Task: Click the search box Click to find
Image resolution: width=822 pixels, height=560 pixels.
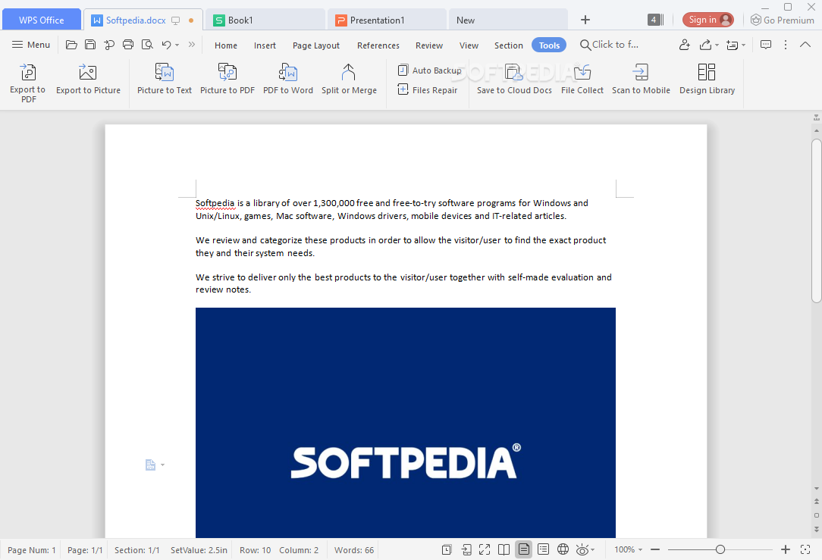Action: (x=610, y=45)
